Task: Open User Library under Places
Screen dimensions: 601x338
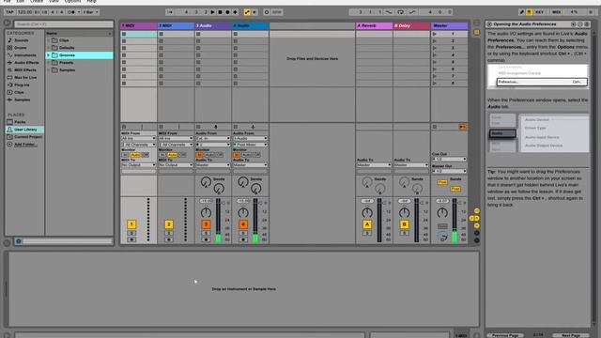Action: point(25,130)
